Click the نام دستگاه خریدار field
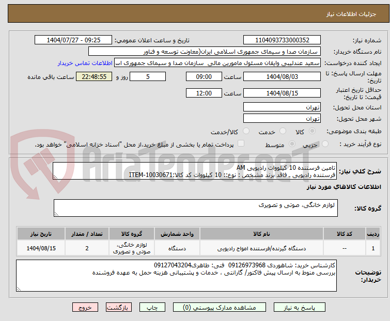Viewport: 390px width, 321px height. 205,52
